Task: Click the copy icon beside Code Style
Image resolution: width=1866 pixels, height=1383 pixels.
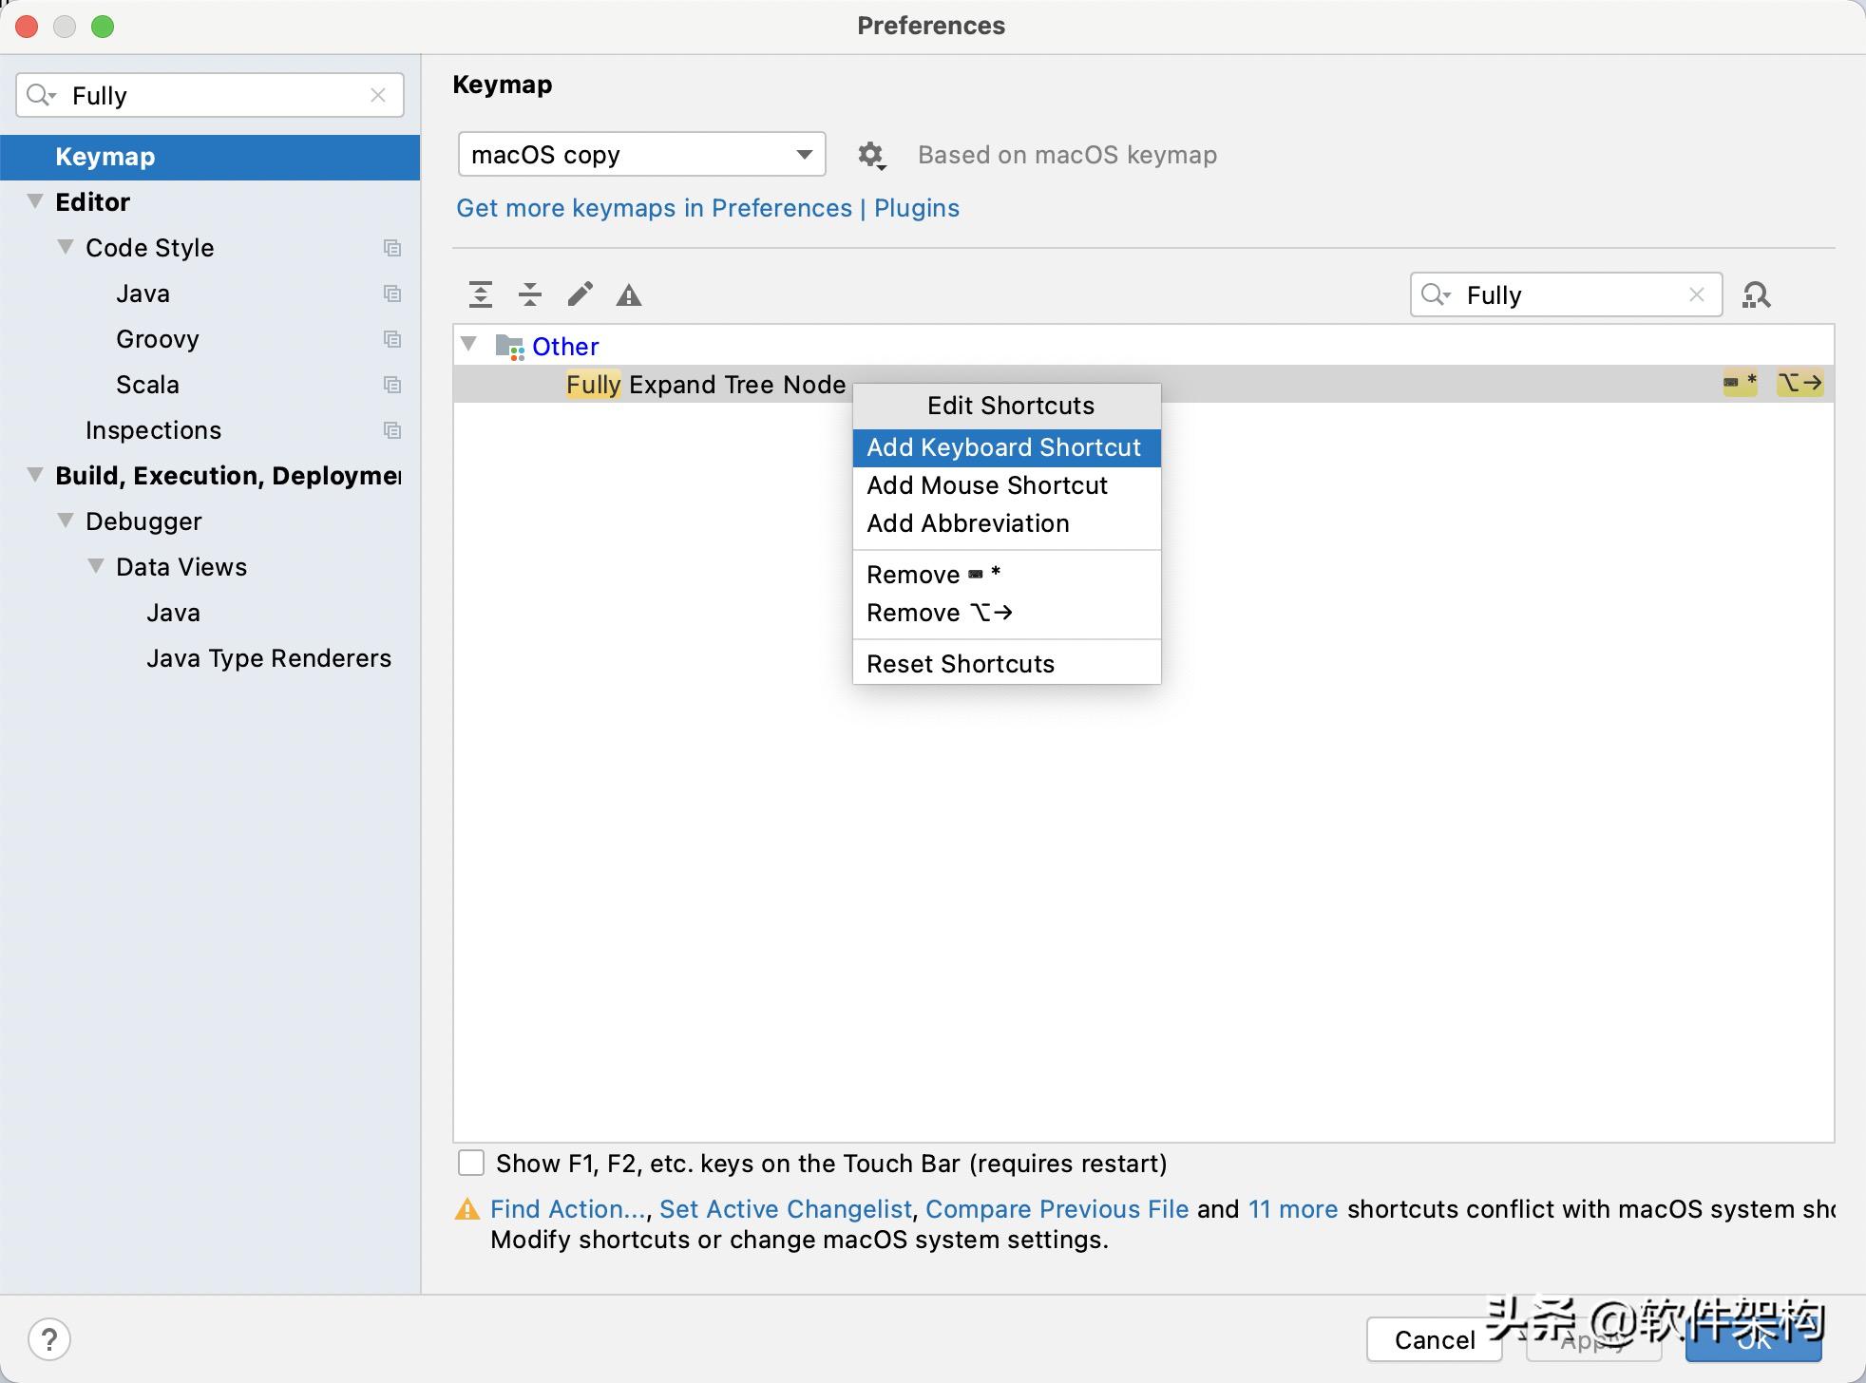Action: (x=391, y=247)
